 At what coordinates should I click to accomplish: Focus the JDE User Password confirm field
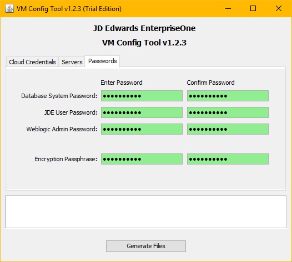(228, 112)
